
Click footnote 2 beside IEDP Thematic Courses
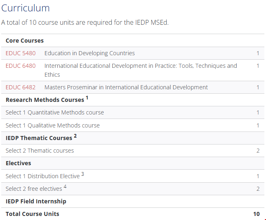75,136
